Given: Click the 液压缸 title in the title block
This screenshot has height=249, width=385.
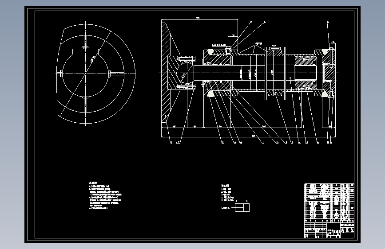Looking at the screenshot, I should point(347,230).
